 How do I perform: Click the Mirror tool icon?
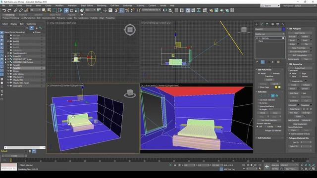(x=165, y=10)
